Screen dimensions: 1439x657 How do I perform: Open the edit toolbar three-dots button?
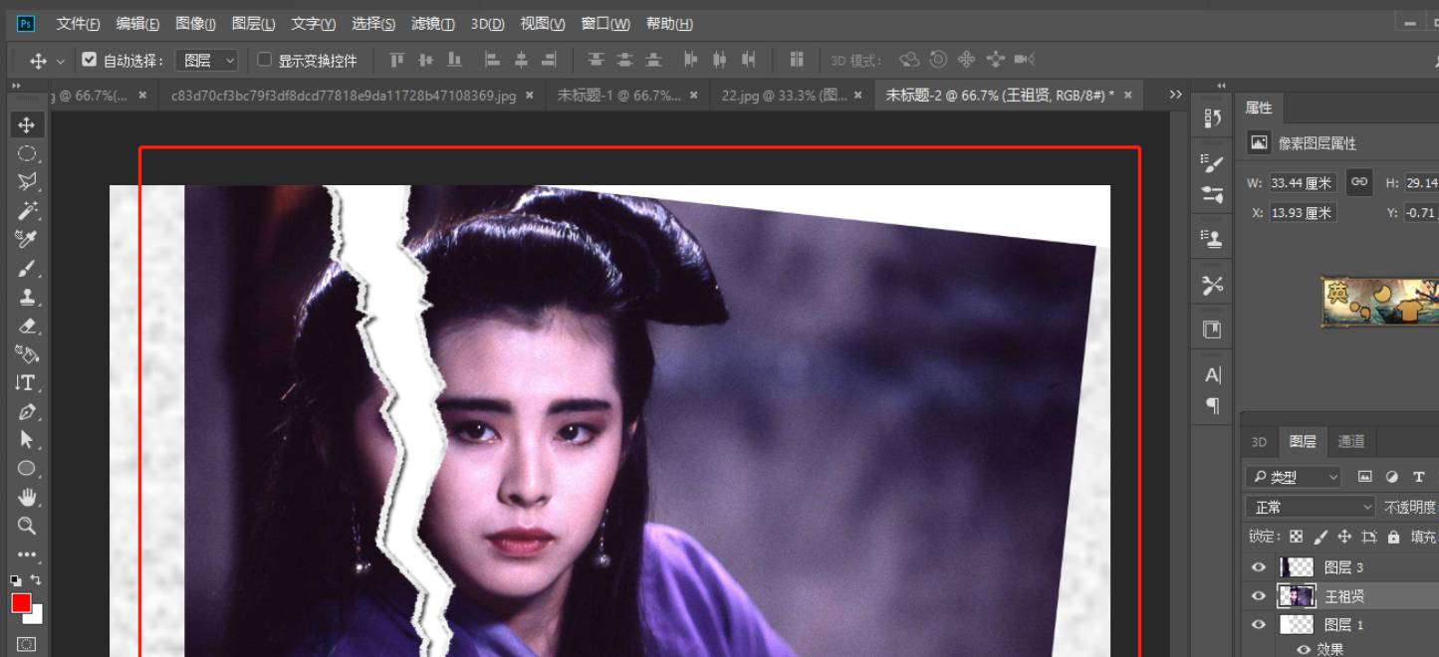pos(27,554)
